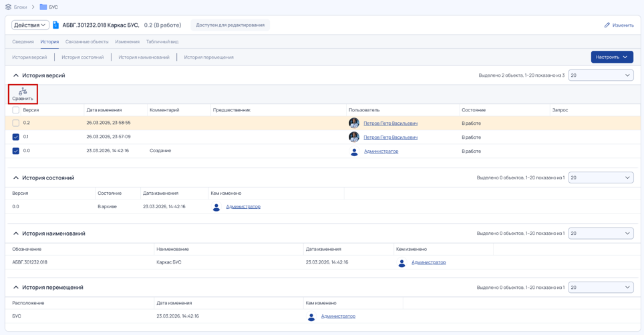644x335 pixels.
Task: Jump to История состояний sub-tab
Action: 83,57
